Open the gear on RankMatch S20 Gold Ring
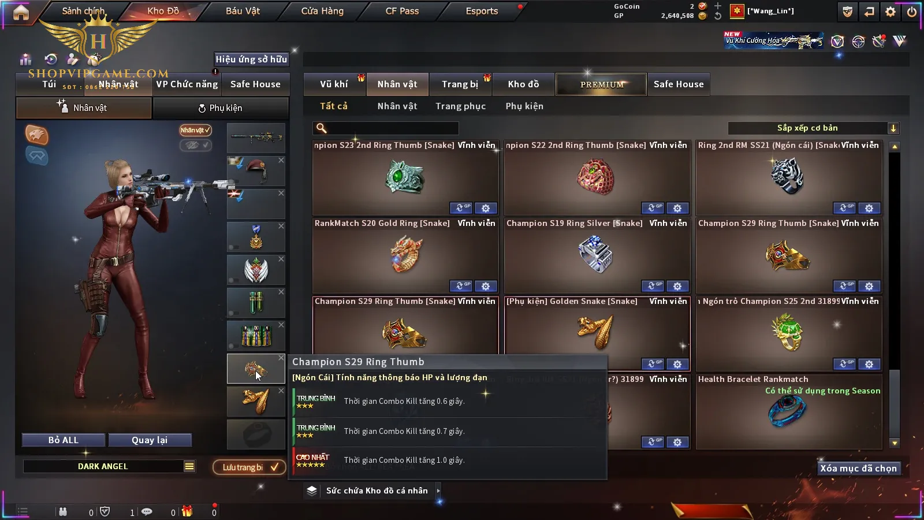The width and height of the screenshot is (924, 520). point(486,286)
